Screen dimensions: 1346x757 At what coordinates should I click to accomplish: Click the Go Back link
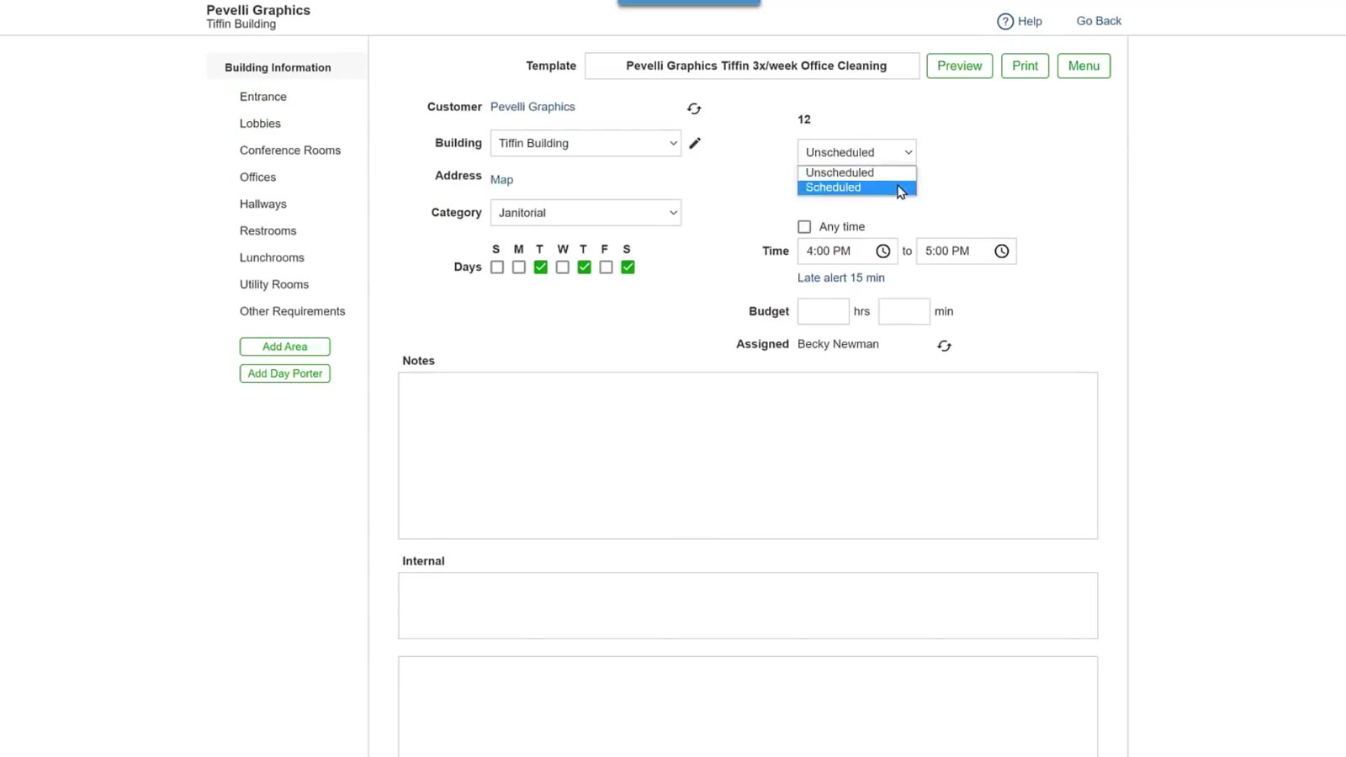pos(1099,21)
